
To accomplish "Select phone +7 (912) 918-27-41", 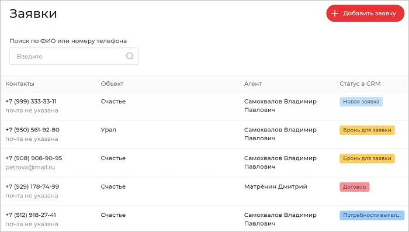I will 31,215.
